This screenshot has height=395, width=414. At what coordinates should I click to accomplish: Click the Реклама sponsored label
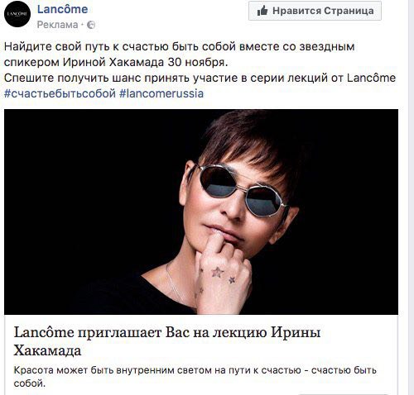[x=57, y=25]
